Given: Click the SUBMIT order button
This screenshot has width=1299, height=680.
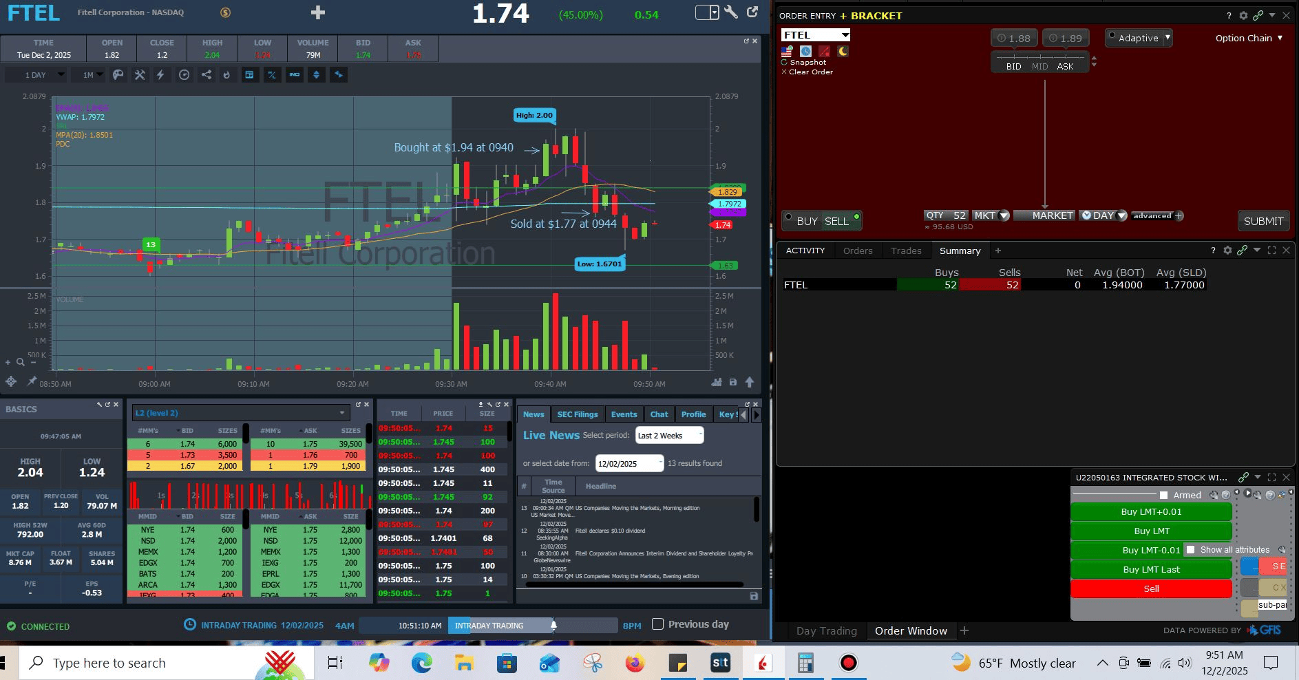Looking at the screenshot, I should (x=1263, y=221).
